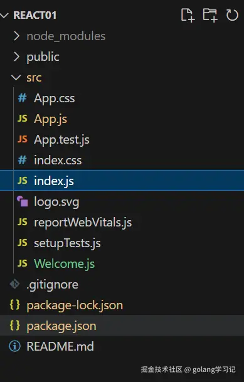Click the hash icon beside index.css
The height and width of the screenshot is (382, 244).
point(23,160)
